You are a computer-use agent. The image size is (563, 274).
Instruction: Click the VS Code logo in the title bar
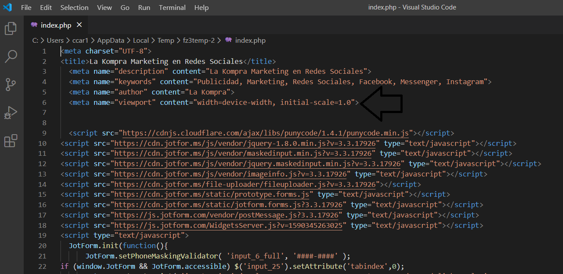[7, 7]
